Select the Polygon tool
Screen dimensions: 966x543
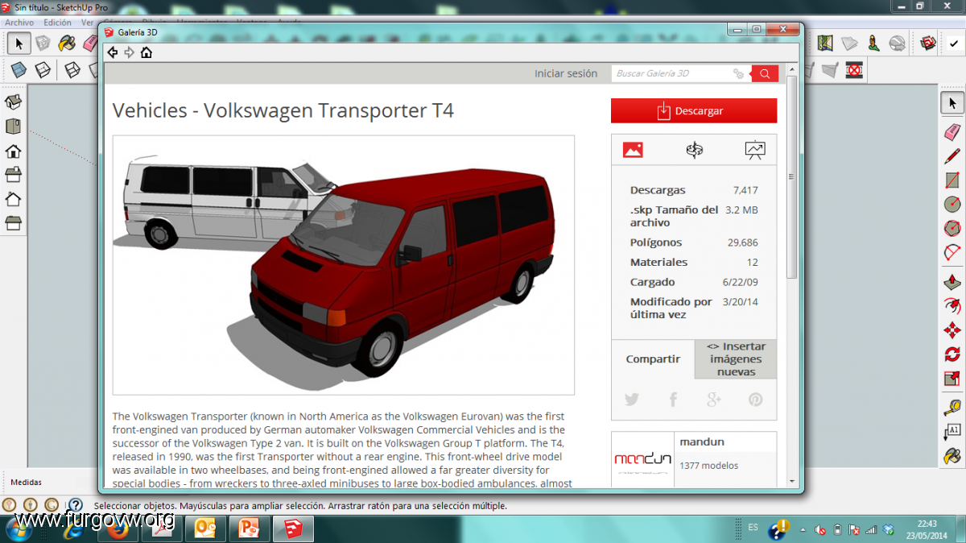952,228
